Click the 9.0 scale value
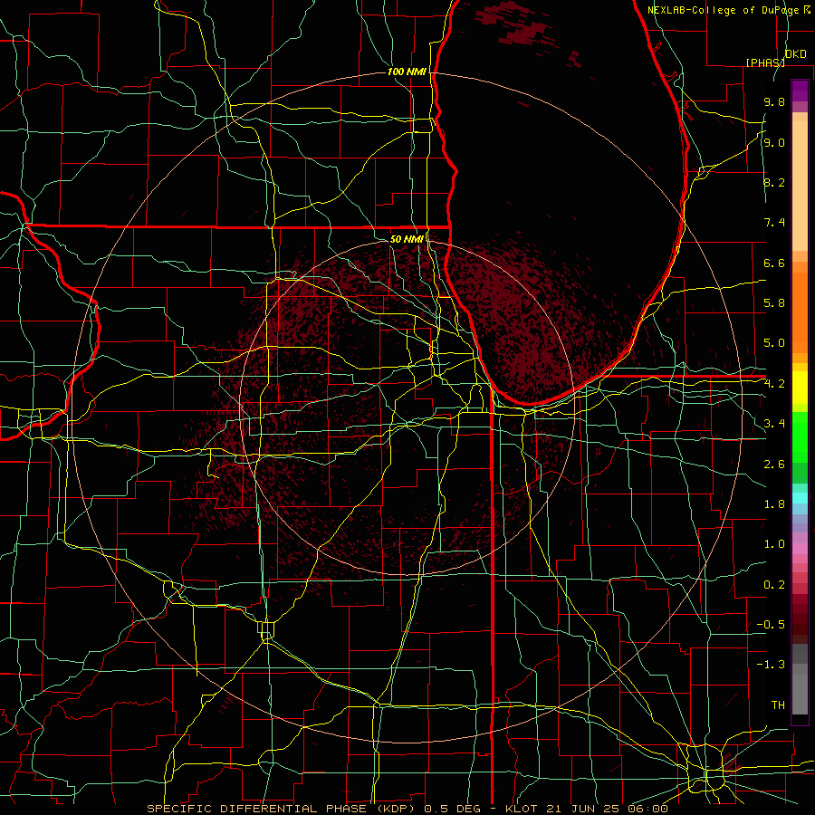The height and width of the screenshot is (815, 815). (x=774, y=142)
